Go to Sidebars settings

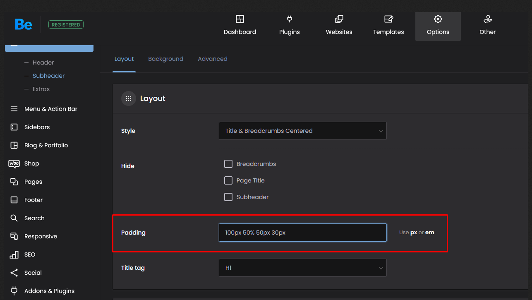(37, 127)
